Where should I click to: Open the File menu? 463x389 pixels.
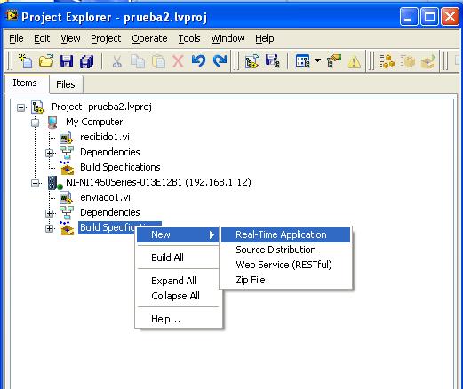tap(16, 38)
